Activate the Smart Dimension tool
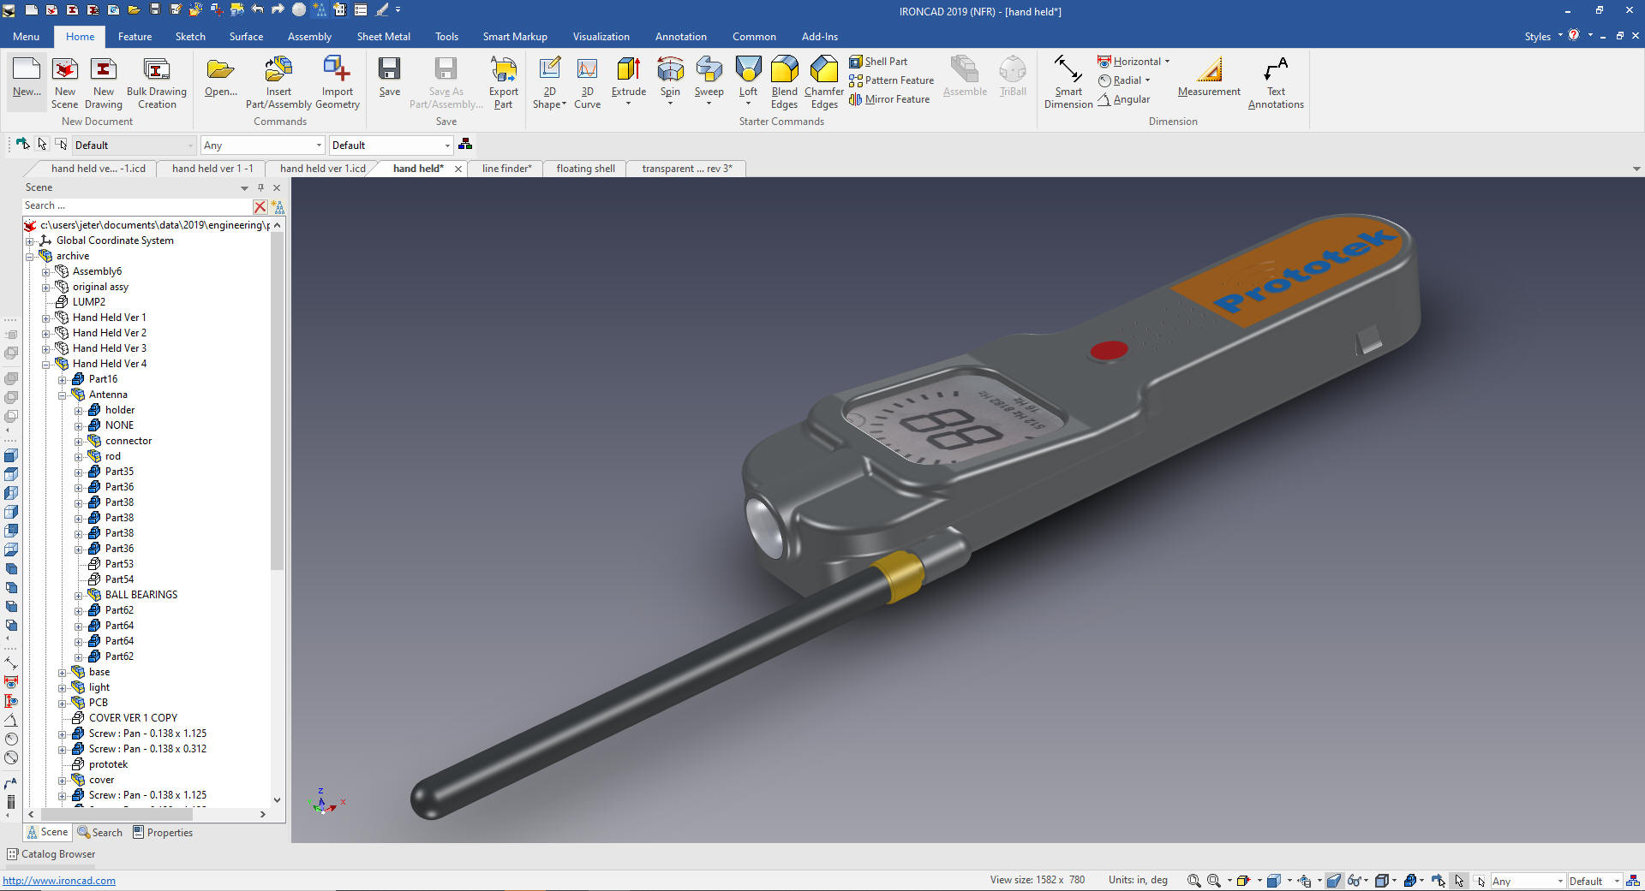The height and width of the screenshot is (891, 1645). click(x=1068, y=83)
